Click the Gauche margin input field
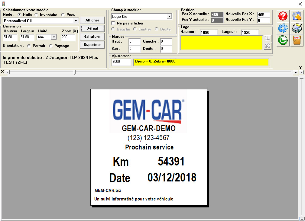 (x=166, y=42)
